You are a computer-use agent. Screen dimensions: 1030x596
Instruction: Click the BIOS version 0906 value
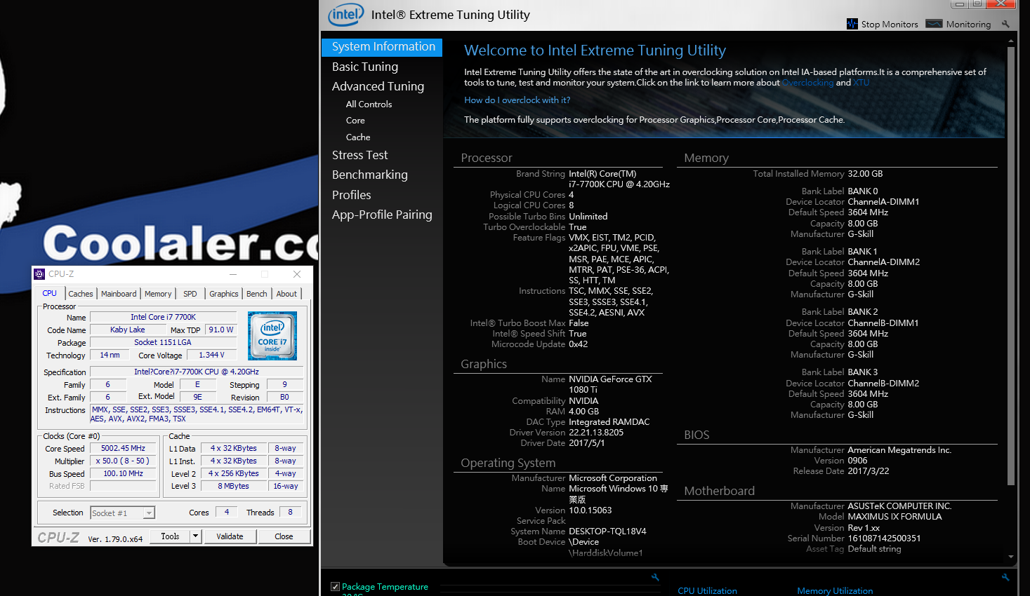click(x=857, y=461)
